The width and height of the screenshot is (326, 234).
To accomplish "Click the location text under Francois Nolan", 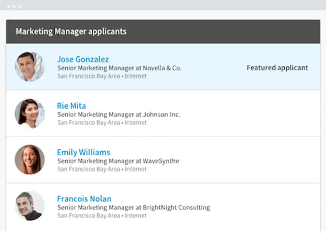I will click(x=102, y=216).
